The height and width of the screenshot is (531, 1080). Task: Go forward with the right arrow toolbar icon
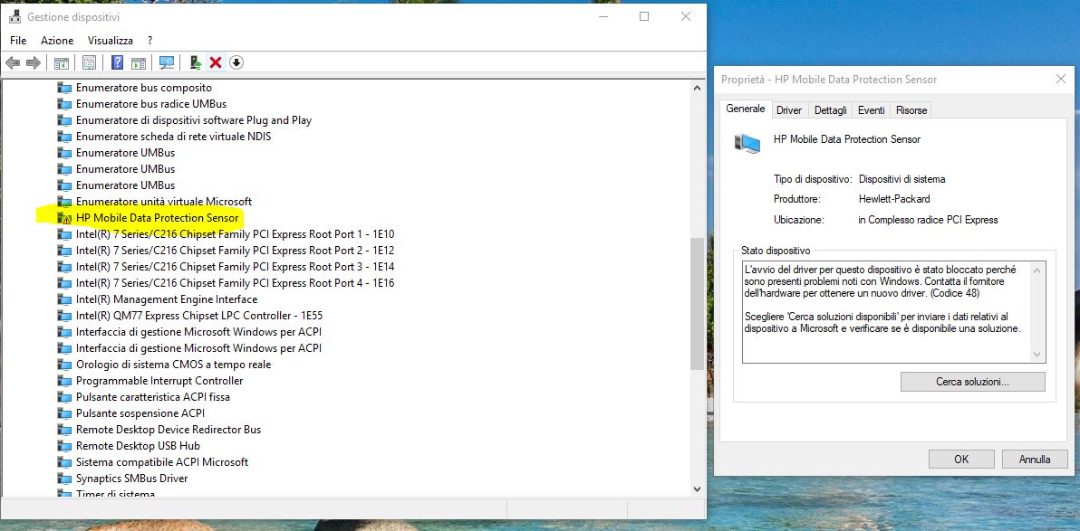[33, 62]
